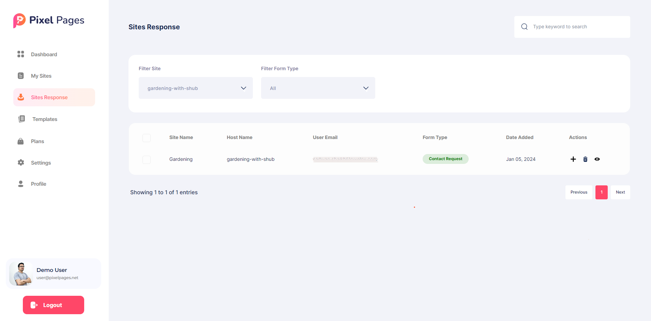Check the Gardening row checkbox
Image resolution: width=651 pixels, height=321 pixels.
[x=147, y=159]
